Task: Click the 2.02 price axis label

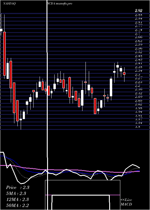Action: click(x=139, y=104)
